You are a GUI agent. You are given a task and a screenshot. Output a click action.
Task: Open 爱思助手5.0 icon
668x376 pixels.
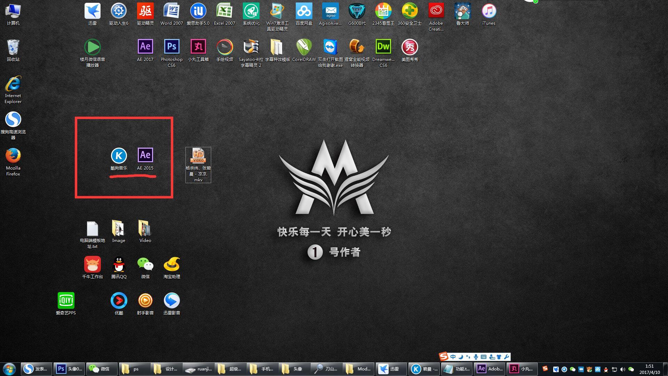tap(198, 14)
